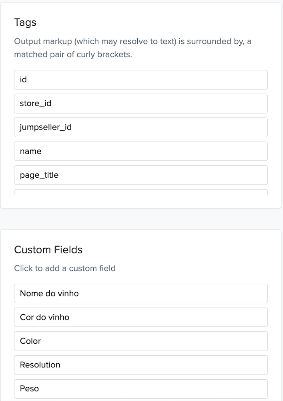
Task: Click the 'Click to add a custom field' hint
Action: (65, 268)
